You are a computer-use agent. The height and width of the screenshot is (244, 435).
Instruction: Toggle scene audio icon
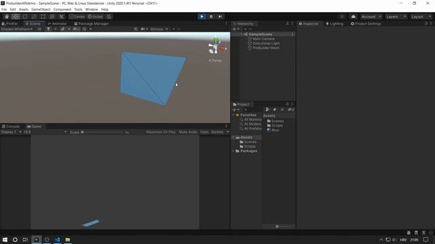[x=56, y=29]
